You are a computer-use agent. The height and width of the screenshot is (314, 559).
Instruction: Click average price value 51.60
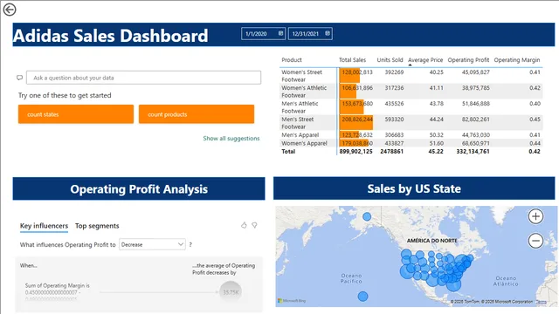pyautogui.click(x=437, y=143)
